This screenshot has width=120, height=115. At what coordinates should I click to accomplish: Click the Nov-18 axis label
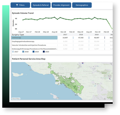coord(63,32)
